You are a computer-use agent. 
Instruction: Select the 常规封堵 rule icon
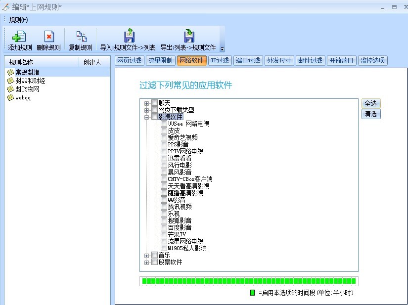click(10, 72)
